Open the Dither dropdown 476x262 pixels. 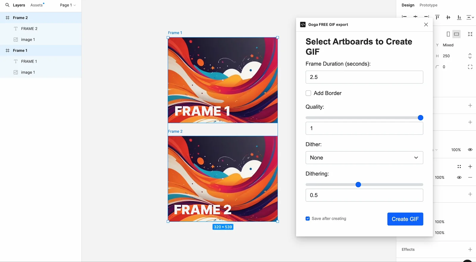[x=364, y=158]
